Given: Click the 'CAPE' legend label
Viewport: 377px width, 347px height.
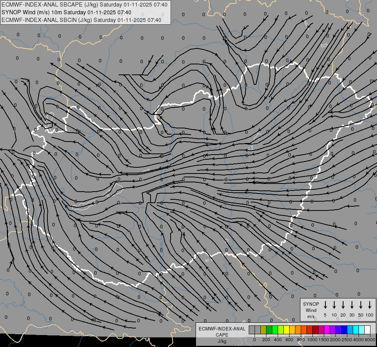Looking at the screenshot, I should [222, 335].
